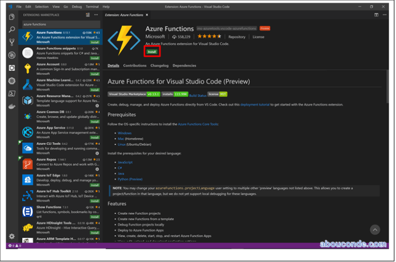Switch to the Changelog tab
Screen dimensions: 396x262
pyautogui.click(x=159, y=65)
